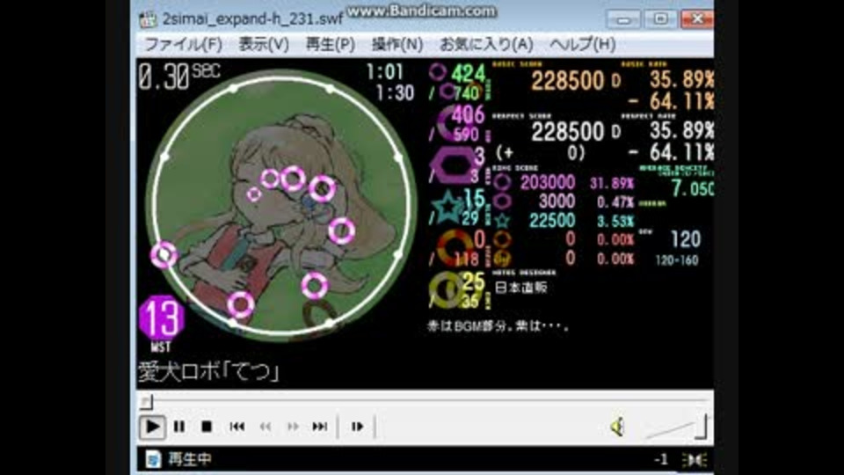
Task: Mute audio via the speaker icon
Action: [617, 427]
